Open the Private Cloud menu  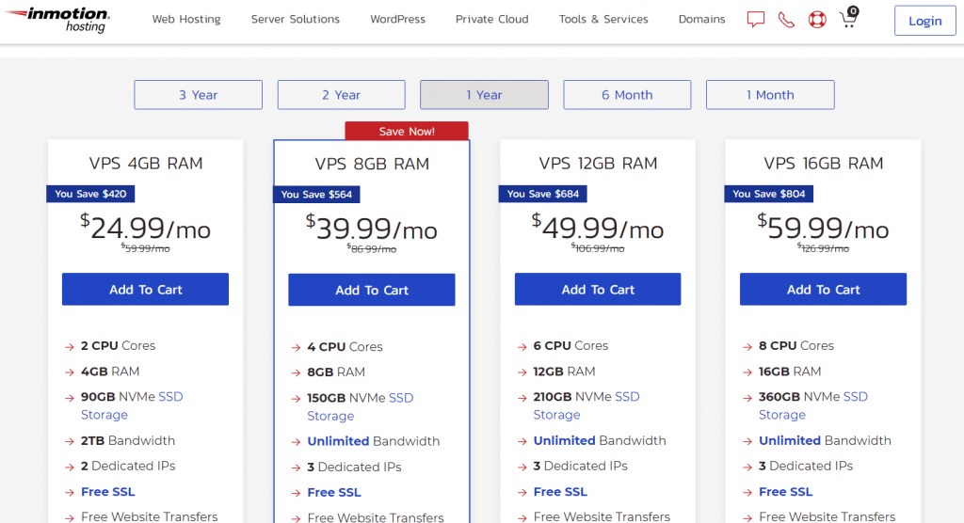click(x=491, y=19)
